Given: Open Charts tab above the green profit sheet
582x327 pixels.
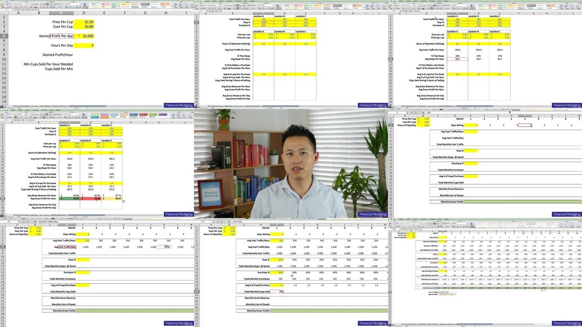Looking at the screenshot, I should tap(28, 110).
